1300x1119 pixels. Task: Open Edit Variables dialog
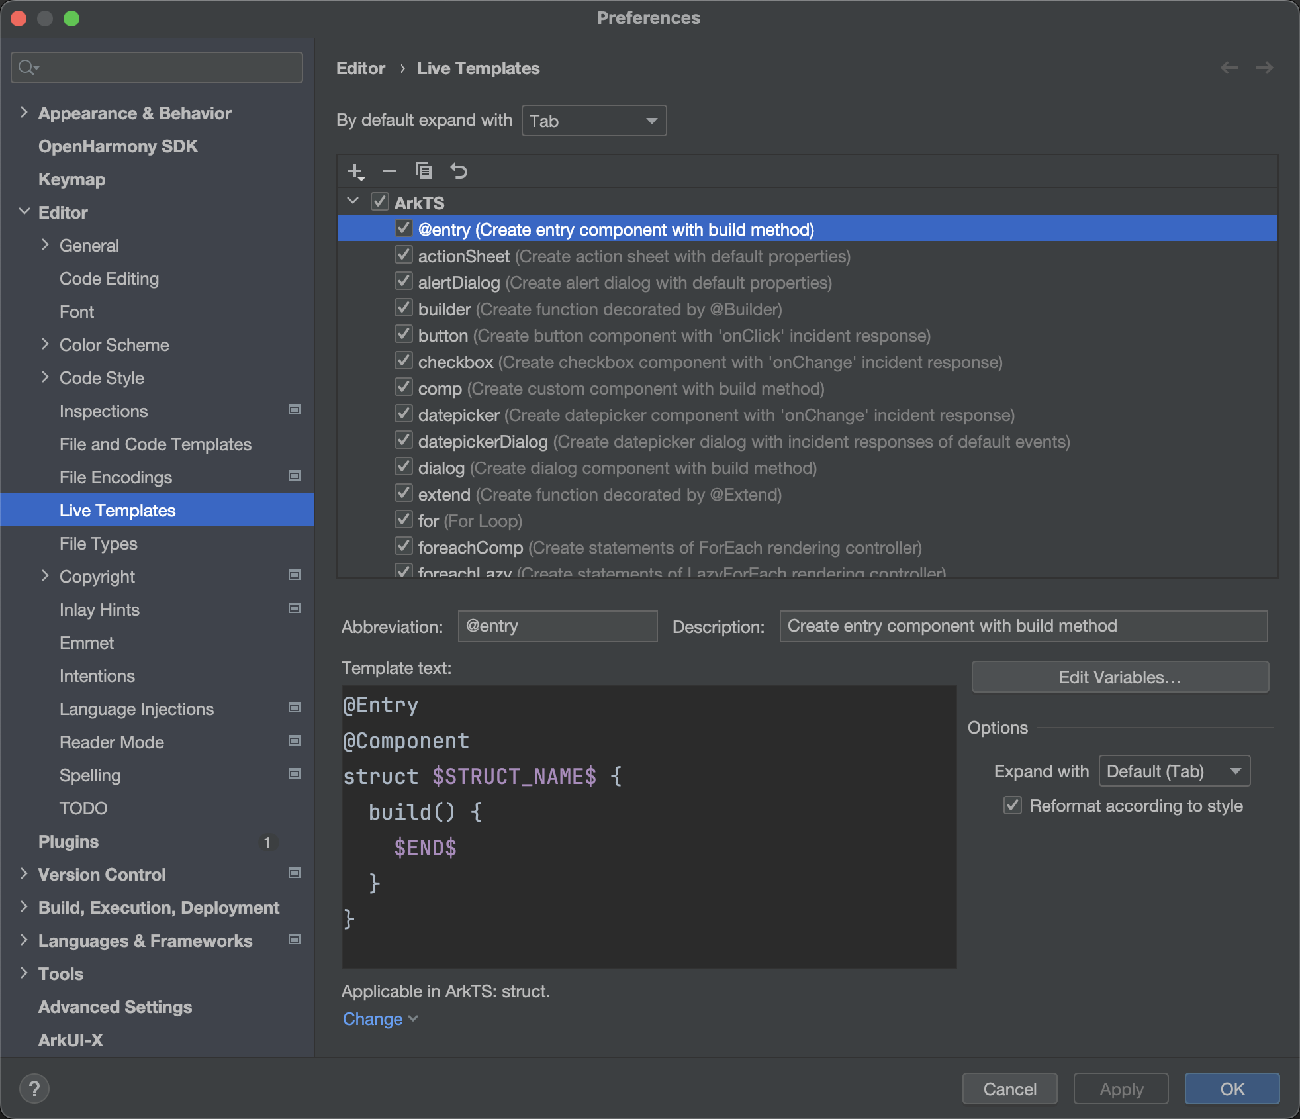click(x=1120, y=677)
